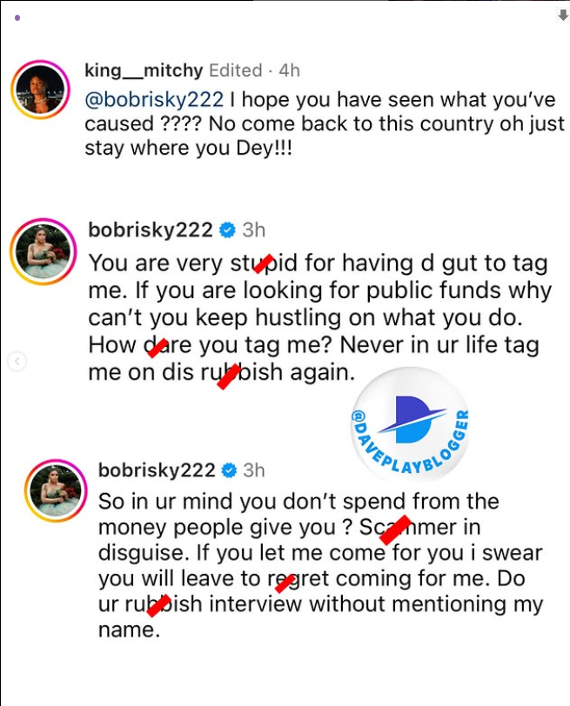
Task: Click the @DAVEPLAYBLOGGER watermark logo
Action: point(411,423)
